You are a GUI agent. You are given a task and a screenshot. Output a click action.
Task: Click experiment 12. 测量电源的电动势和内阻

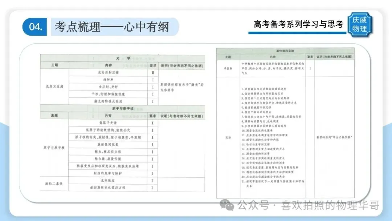260,140
